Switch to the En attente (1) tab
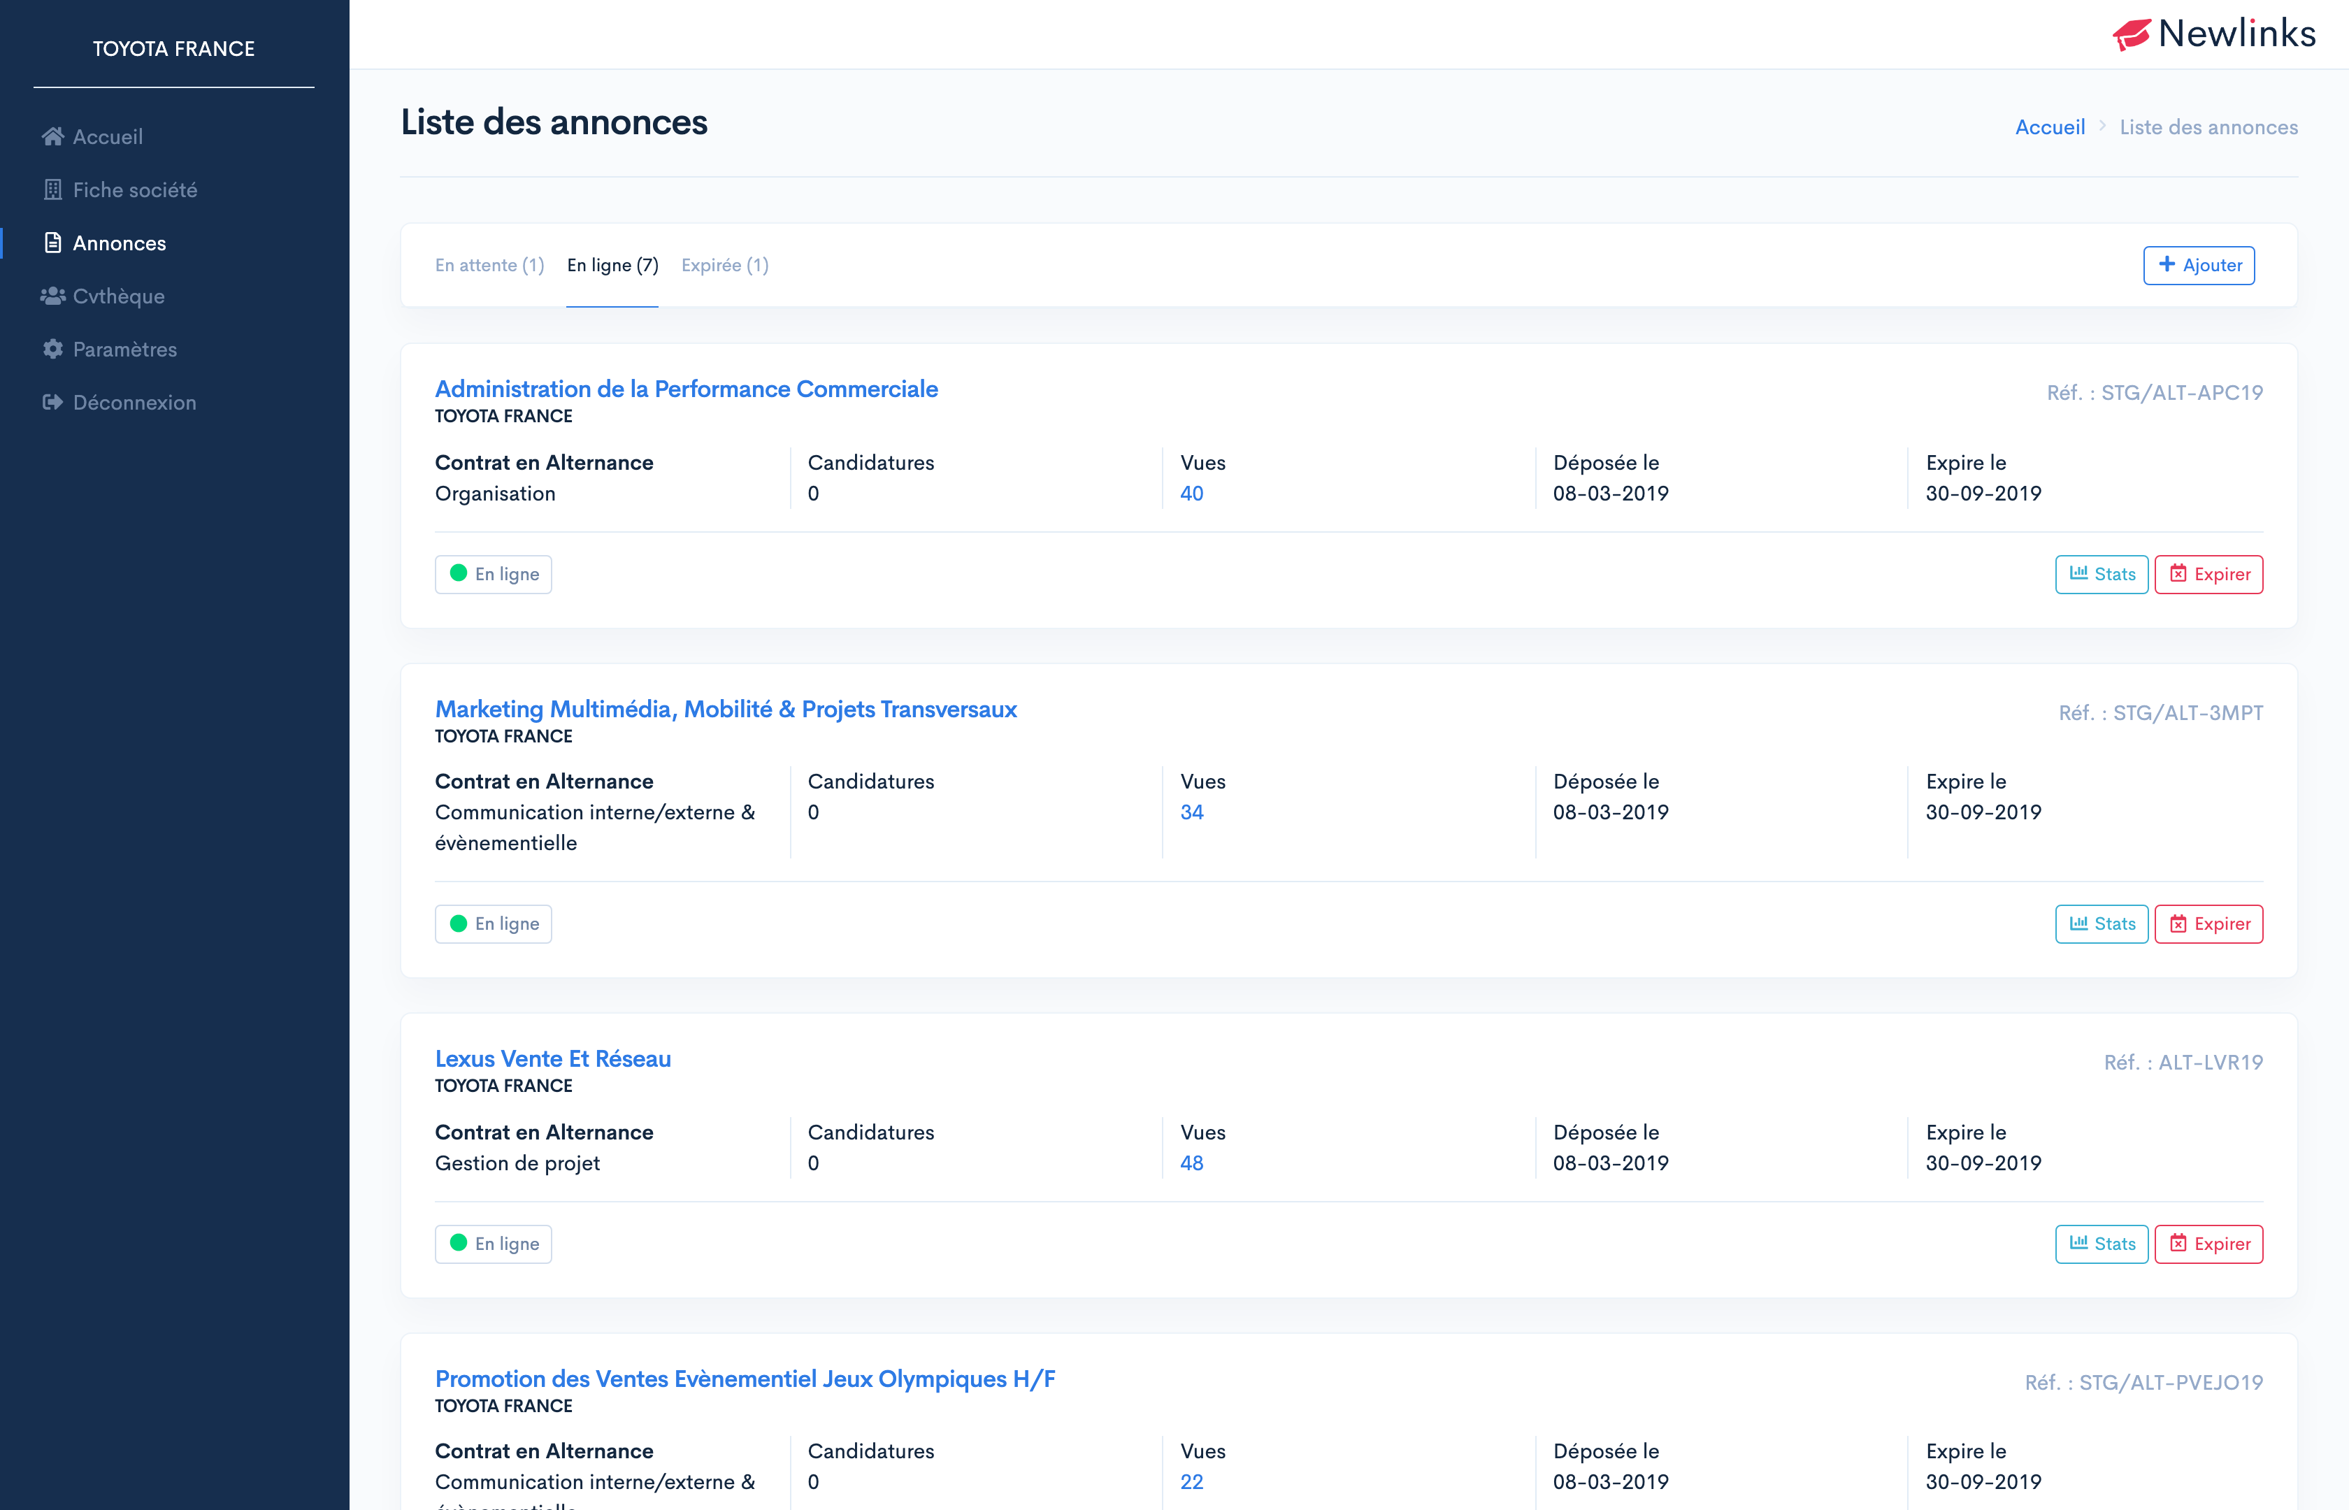The width and height of the screenshot is (2349, 1510). click(x=489, y=265)
